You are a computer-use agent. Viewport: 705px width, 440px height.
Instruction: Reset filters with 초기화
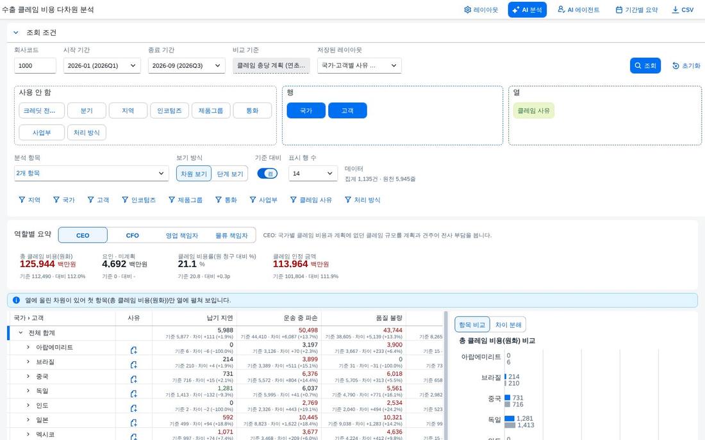[686, 65]
